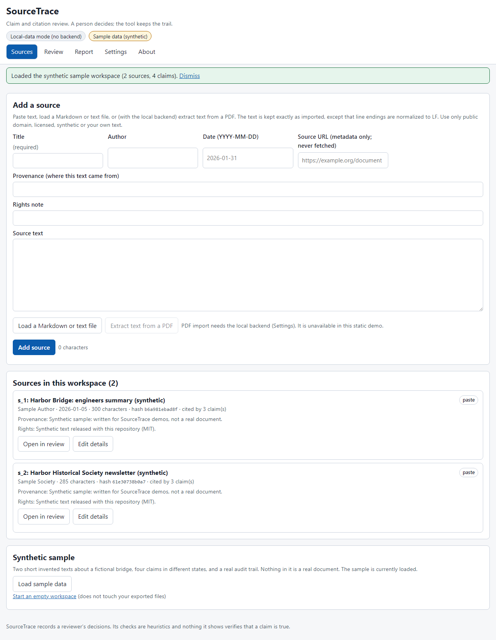Edit details of Harbor Bridge source
This screenshot has width=496, height=640.
tap(93, 444)
